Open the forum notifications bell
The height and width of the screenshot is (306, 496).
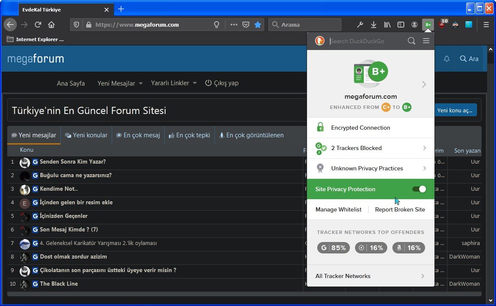[447, 59]
